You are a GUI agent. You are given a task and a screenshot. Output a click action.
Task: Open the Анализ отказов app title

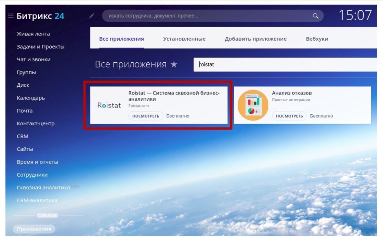coord(292,93)
